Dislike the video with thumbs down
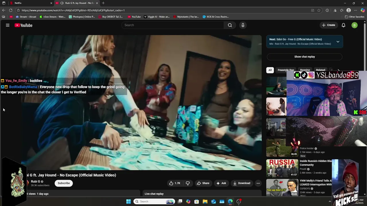Image resolution: width=367 pixels, height=206 pixels. pos(188,183)
